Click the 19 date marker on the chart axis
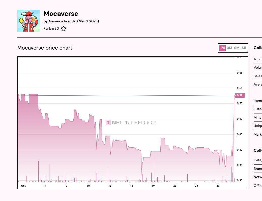The image size is (262, 201). point(153,186)
